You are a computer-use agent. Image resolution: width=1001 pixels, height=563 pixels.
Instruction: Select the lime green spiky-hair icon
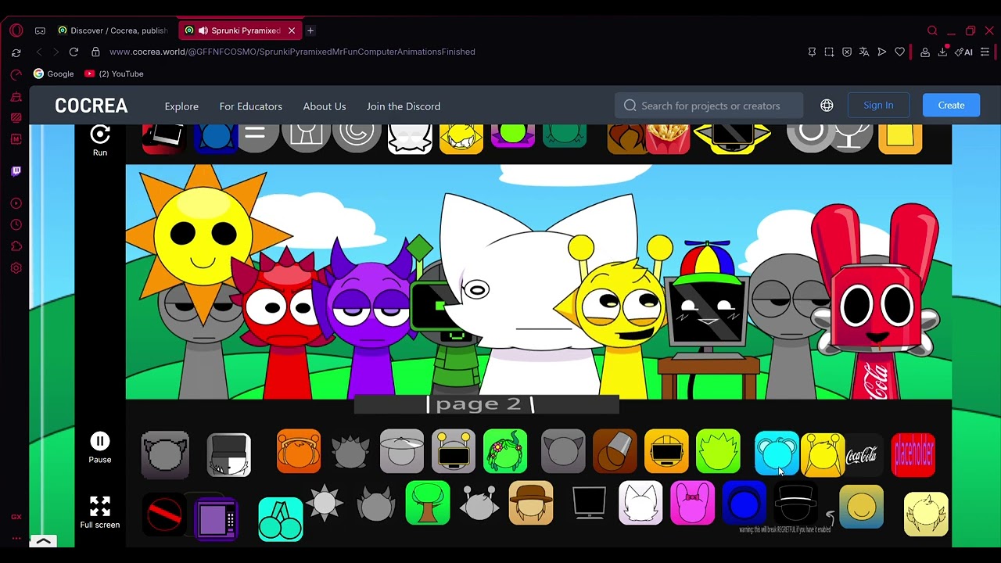coord(718,451)
